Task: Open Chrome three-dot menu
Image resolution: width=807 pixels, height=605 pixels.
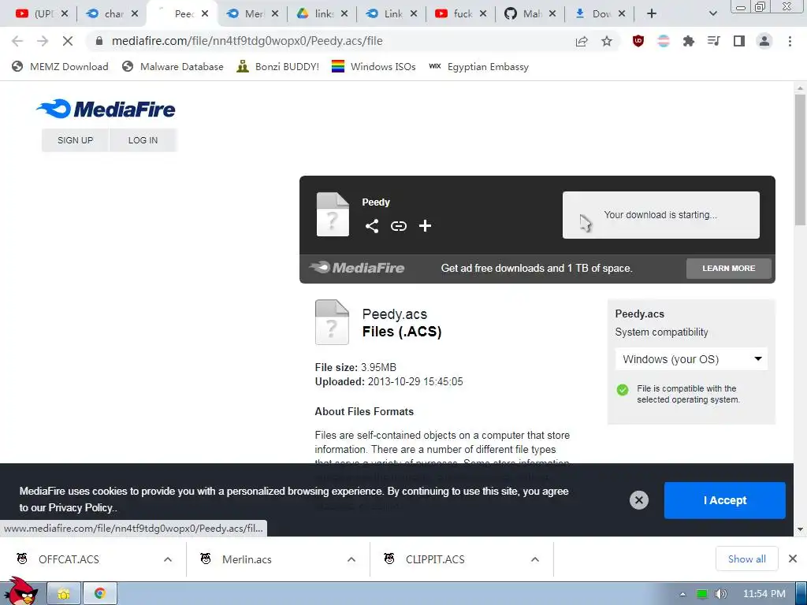Action: (x=790, y=41)
